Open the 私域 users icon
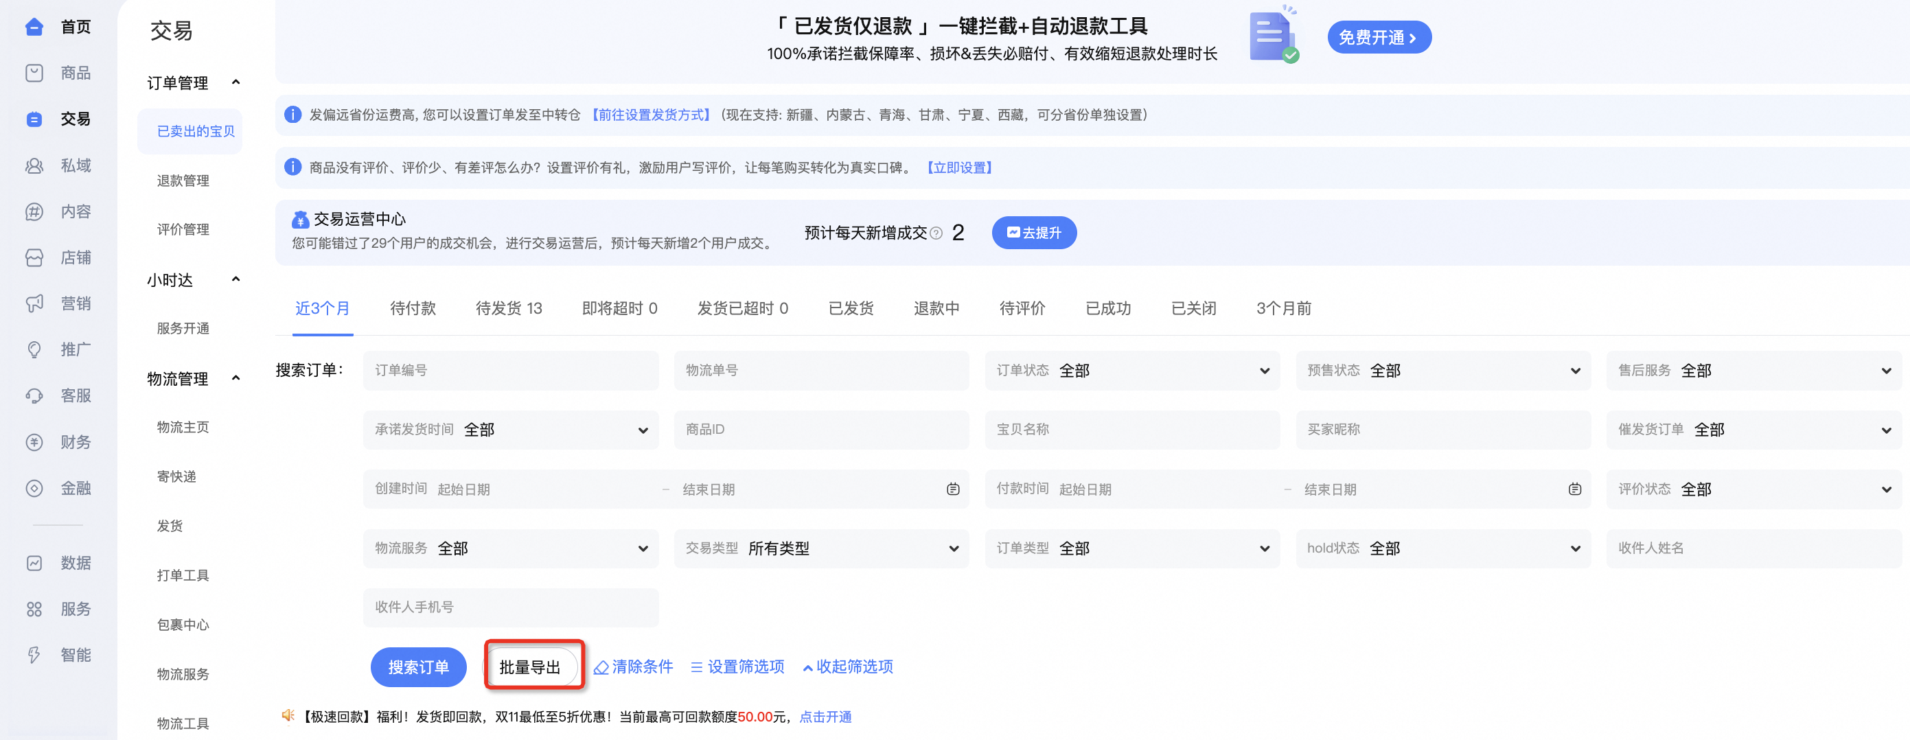1910x740 pixels. (34, 165)
